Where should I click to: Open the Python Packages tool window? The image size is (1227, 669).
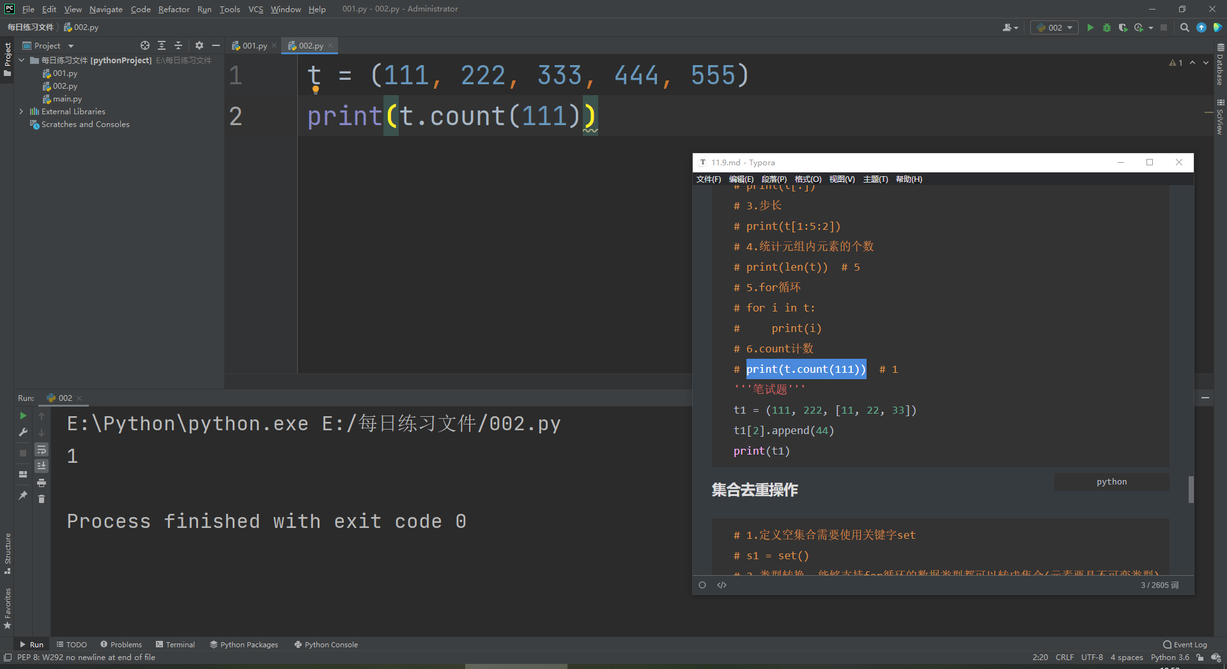point(244,645)
